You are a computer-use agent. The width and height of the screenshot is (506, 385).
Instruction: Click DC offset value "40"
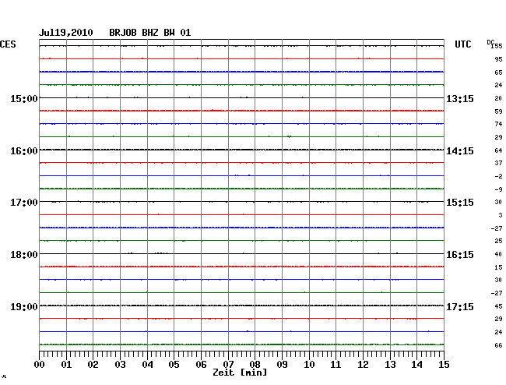(498, 254)
